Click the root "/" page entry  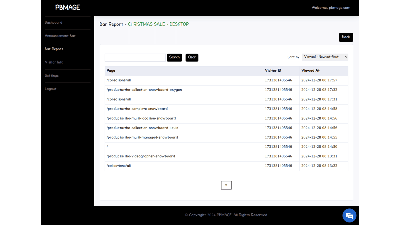point(107,147)
